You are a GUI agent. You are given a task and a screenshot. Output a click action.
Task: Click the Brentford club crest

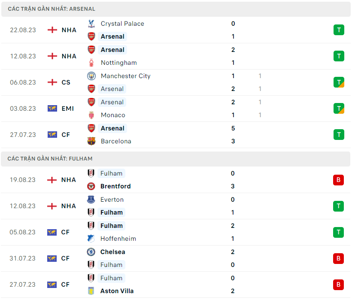91,186
